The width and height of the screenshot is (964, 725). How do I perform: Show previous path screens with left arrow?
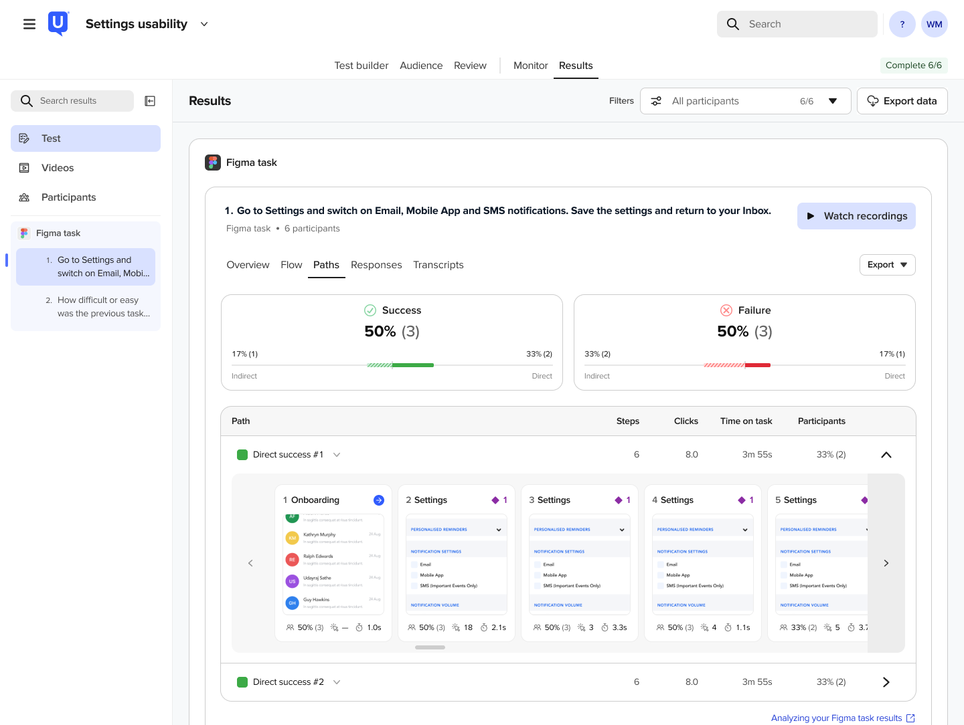(250, 563)
